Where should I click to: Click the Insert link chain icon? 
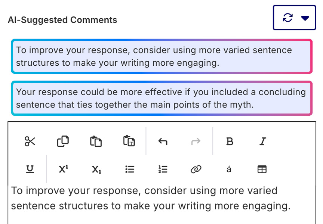[196, 169]
